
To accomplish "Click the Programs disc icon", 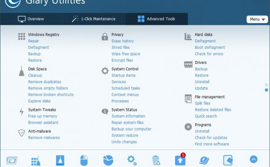I will click(x=188, y=127).
